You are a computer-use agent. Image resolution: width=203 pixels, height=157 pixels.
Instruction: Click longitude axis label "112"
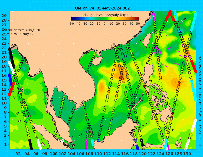[107, 154]
